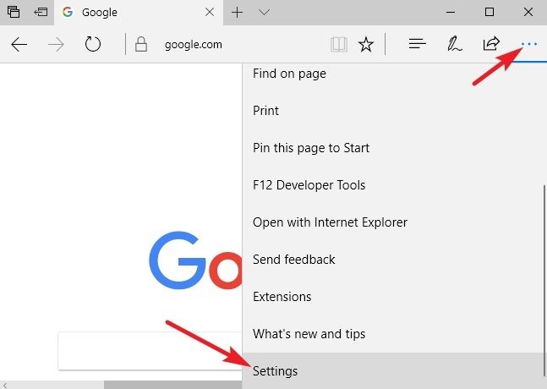Expand tab previews chevron

pyautogui.click(x=264, y=13)
